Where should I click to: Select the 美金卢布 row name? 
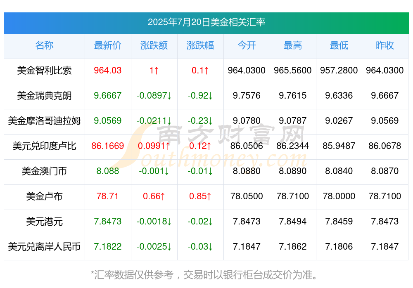tap(44, 196)
